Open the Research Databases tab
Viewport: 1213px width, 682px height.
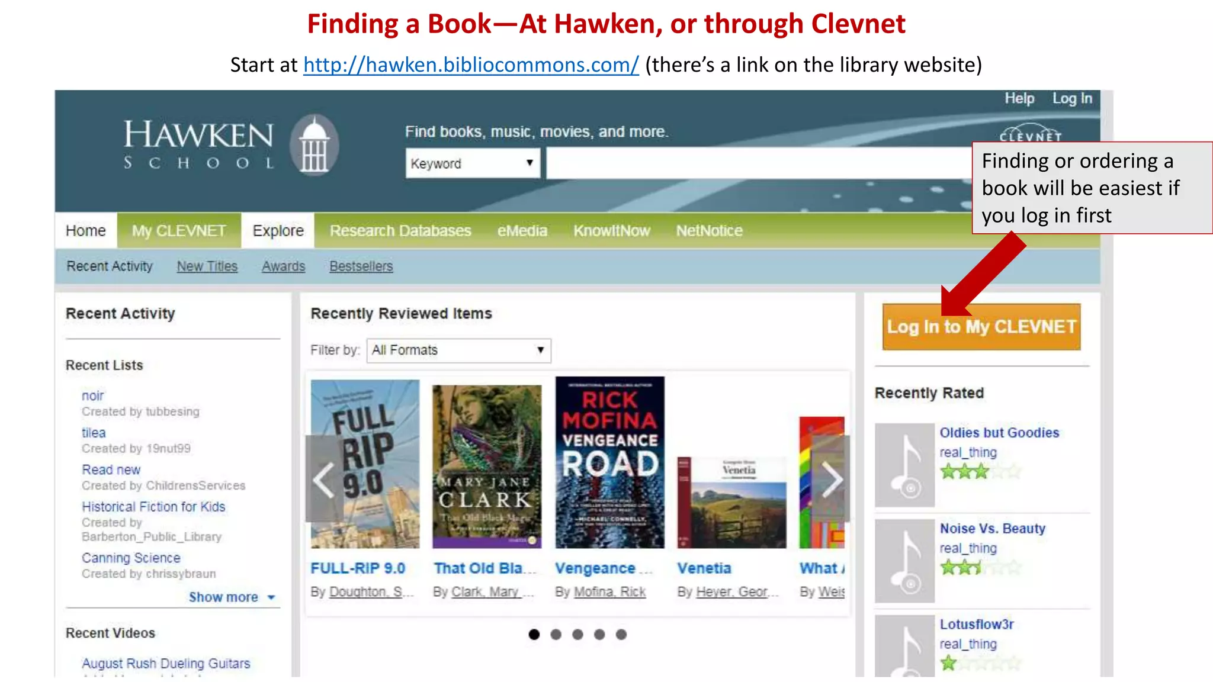pos(400,230)
